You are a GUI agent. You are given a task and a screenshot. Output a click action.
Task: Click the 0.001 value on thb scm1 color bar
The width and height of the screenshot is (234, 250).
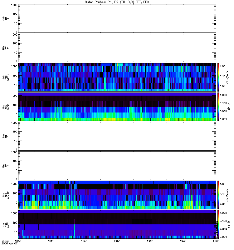tap(223, 119)
